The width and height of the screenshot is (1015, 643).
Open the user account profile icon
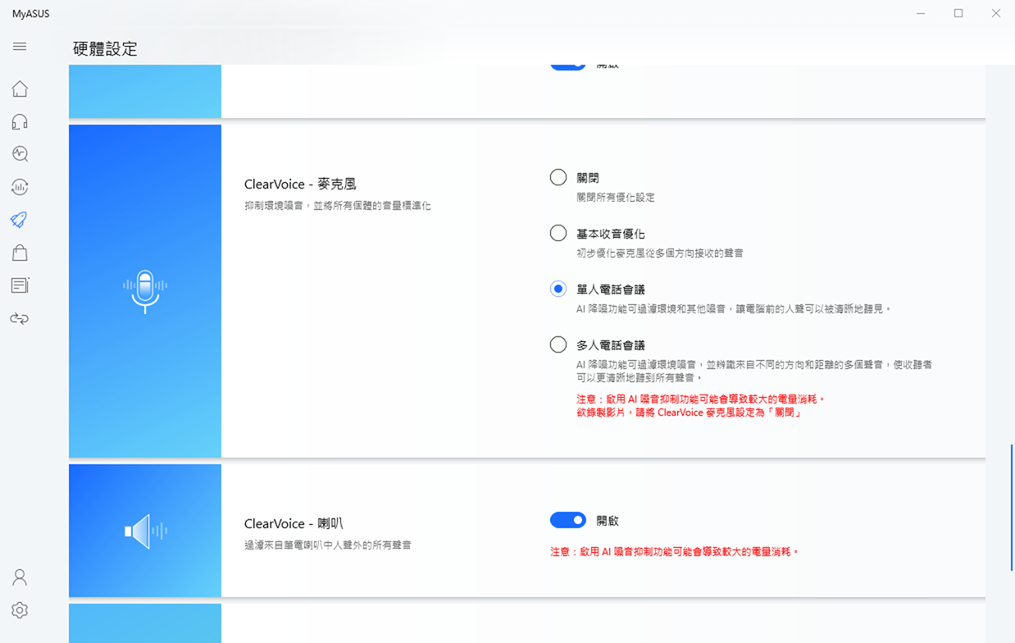[20, 577]
